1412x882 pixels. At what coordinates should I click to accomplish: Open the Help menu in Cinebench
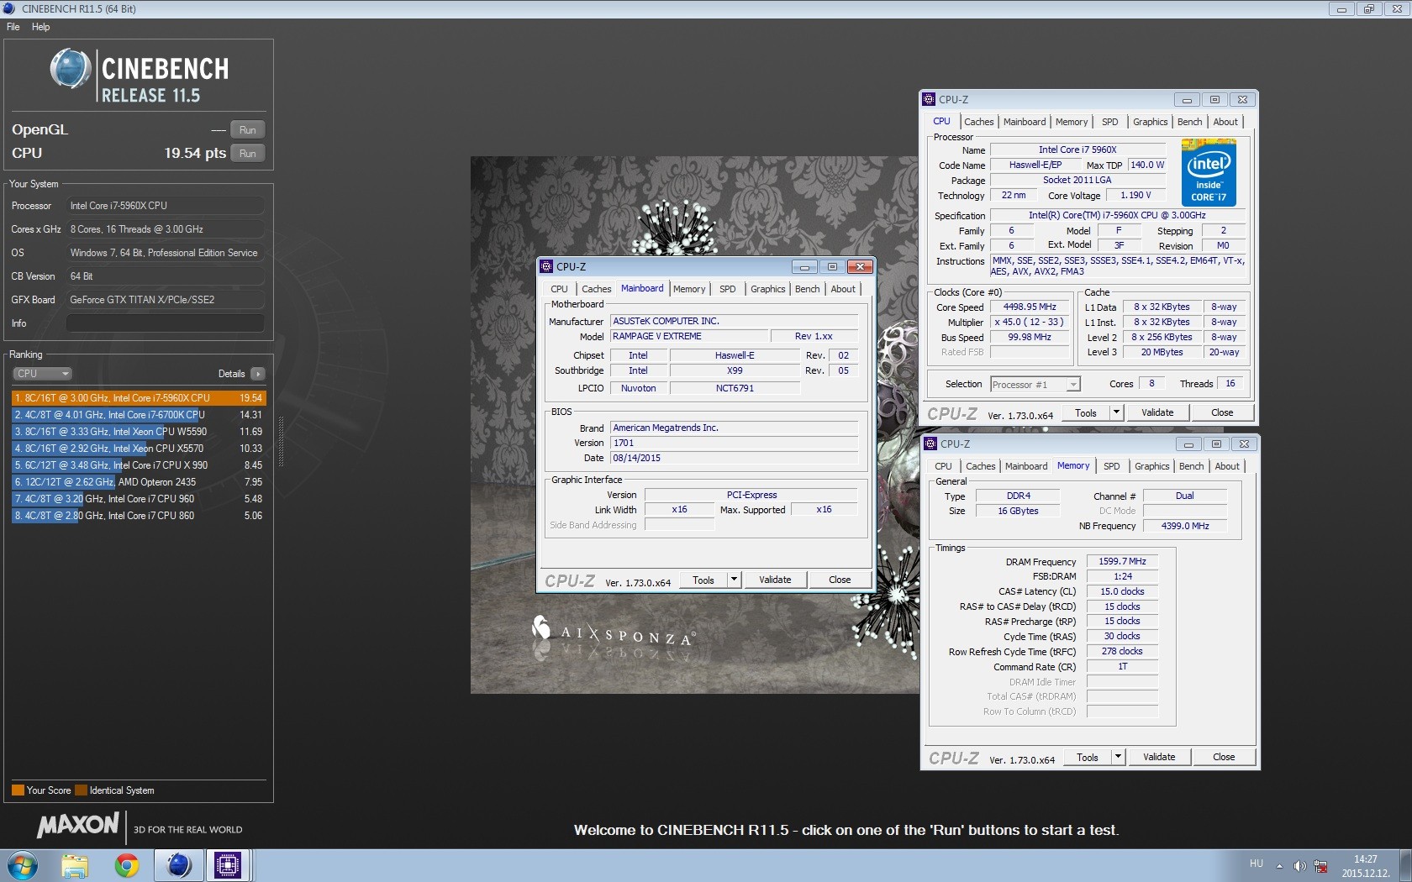tap(40, 27)
